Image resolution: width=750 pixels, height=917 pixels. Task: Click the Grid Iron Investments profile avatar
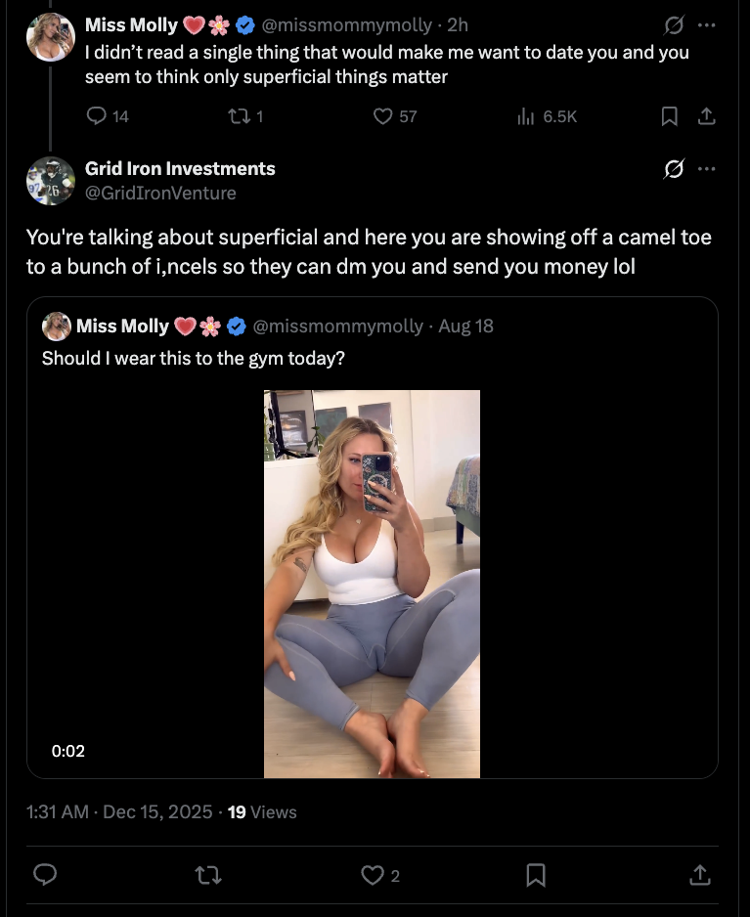50,181
